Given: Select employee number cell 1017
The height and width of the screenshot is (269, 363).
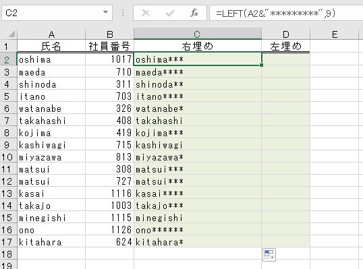Looking at the screenshot, I should [x=109, y=59].
